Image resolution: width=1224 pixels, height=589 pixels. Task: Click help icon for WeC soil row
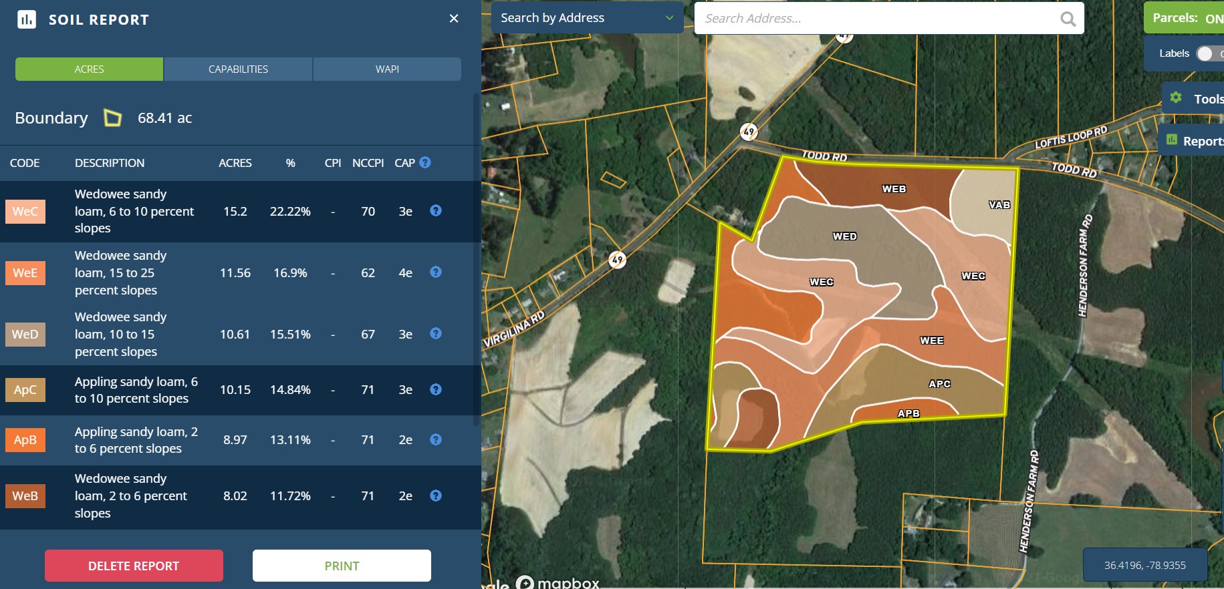(x=436, y=211)
